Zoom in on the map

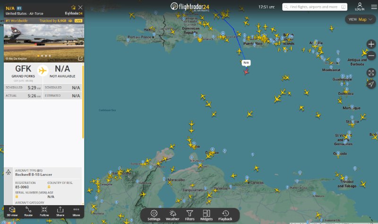coord(371,43)
